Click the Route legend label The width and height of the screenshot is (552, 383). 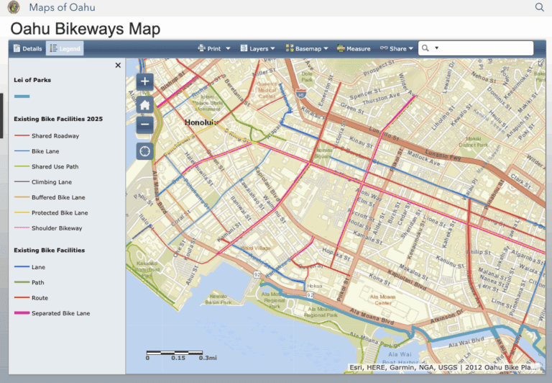pos(40,298)
